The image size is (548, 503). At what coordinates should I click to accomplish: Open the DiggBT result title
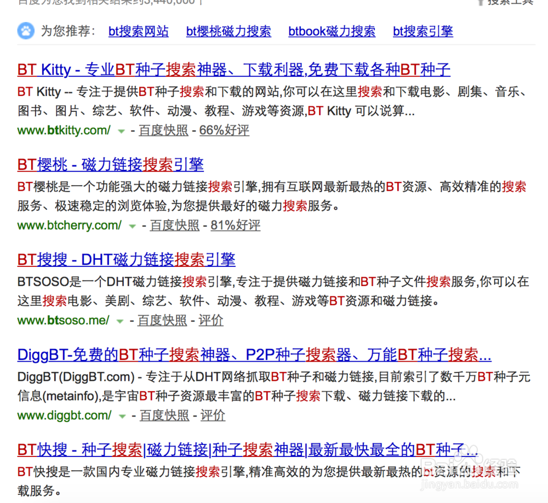click(254, 355)
